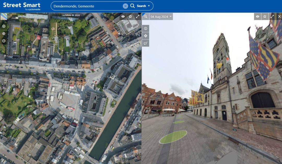282x164 pixels.
Task: Toggle aerial map visibility eye icon
Action: pyautogui.click(x=123, y=16)
